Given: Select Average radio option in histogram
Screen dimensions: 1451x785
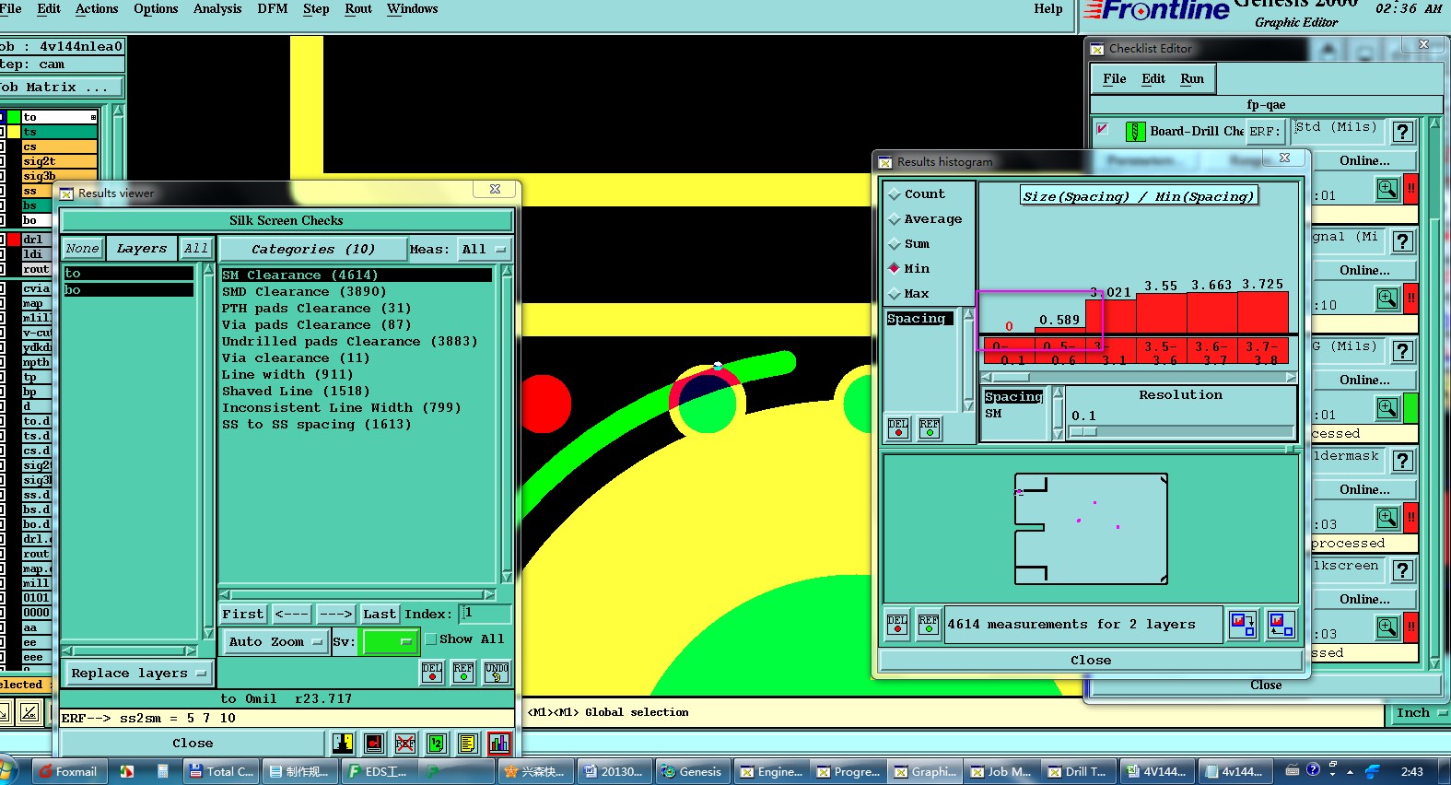Looking at the screenshot, I should pyautogui.click(x=895, y=219).
